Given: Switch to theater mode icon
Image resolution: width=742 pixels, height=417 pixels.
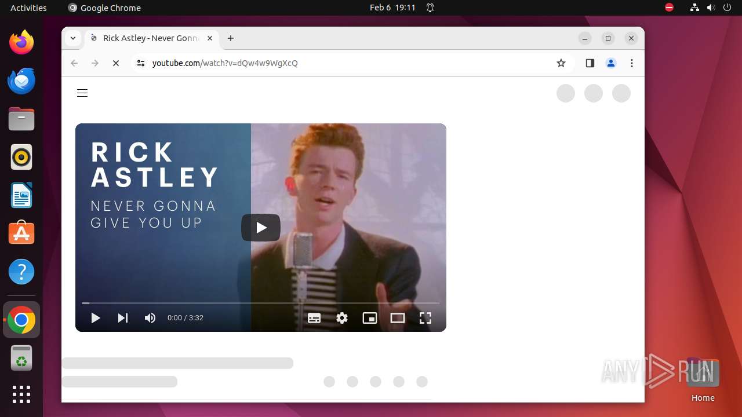Looking at the screenshot, I should 398,318.
